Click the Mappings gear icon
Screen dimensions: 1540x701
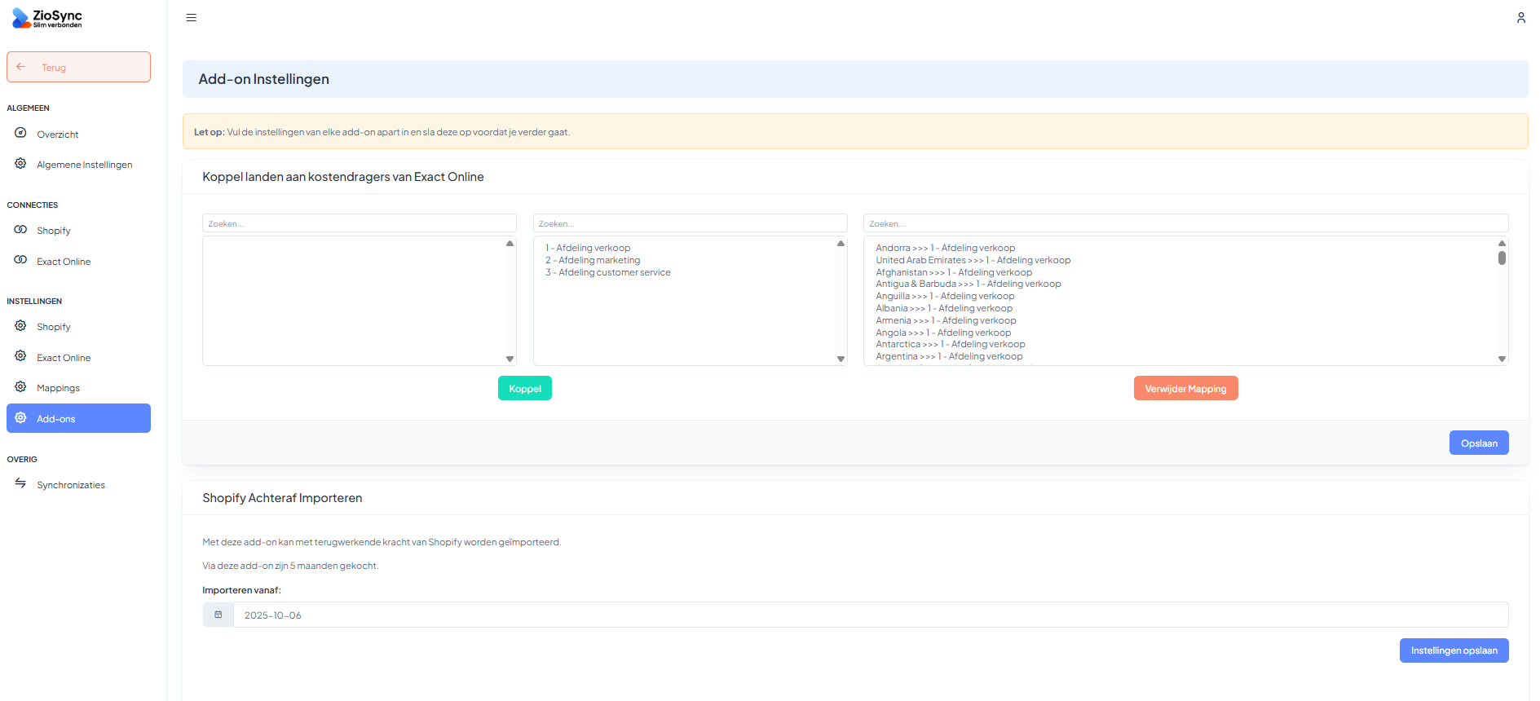click(x=20, y=387)
